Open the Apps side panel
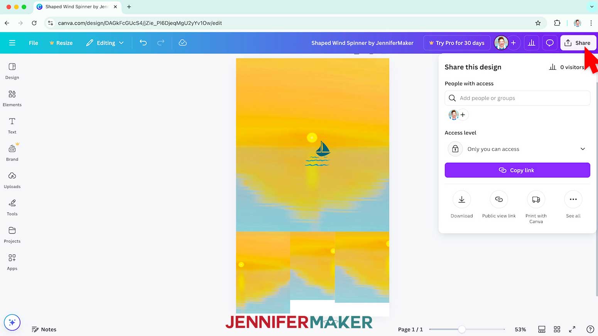This screenshot has width=598, height=336. (x=12, y=262)
